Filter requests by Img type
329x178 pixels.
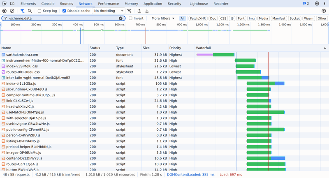pyautogui.click(x=252, y=18)
